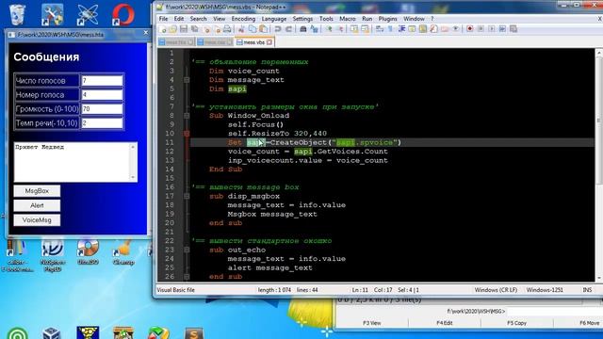Click the Visual Basic file status text
The image size is (603, 339).
(176, 290)
